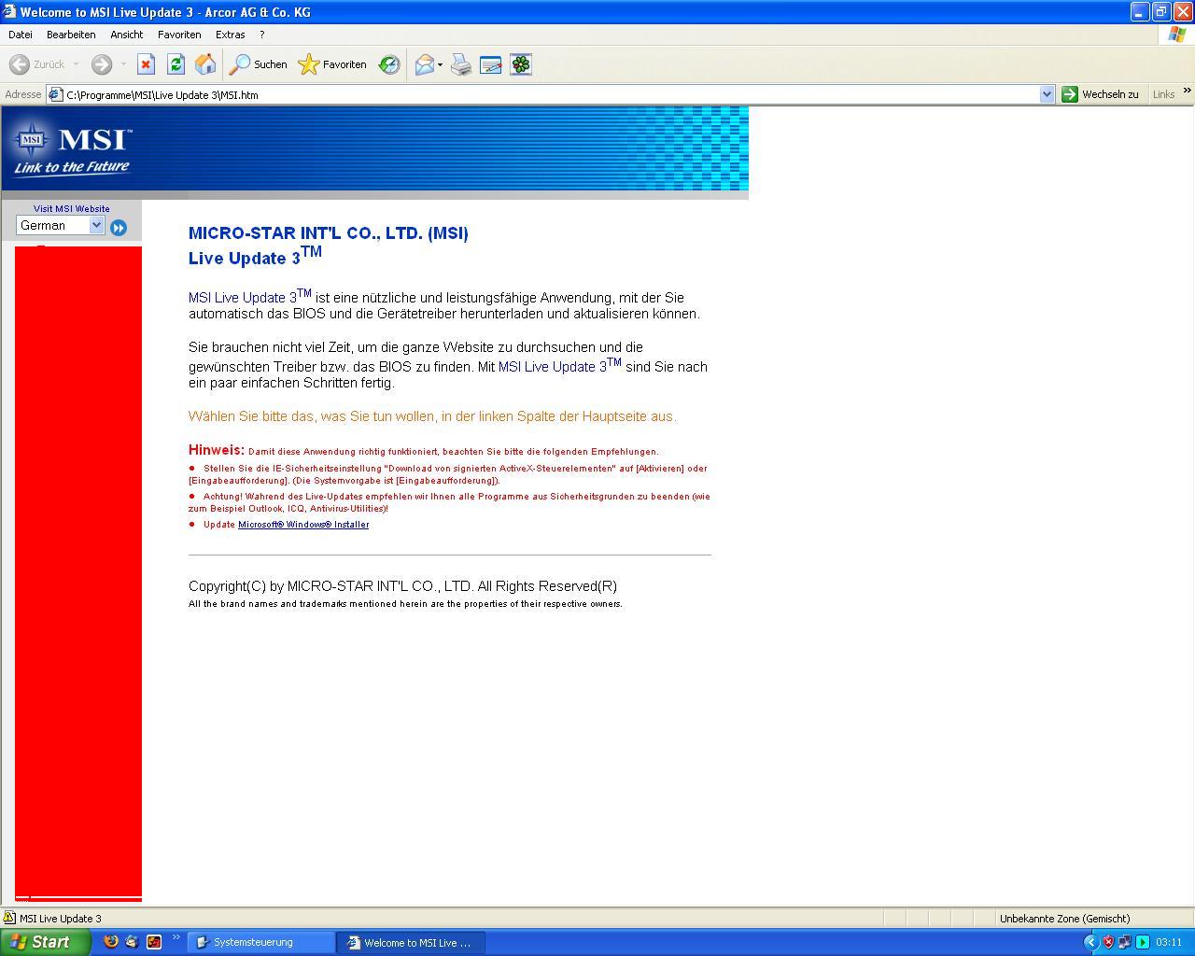Click the Unbekannte Zone (Gemischt) status entry
The height and width of the screenshot is (956, 1195).
[1064, 919]
